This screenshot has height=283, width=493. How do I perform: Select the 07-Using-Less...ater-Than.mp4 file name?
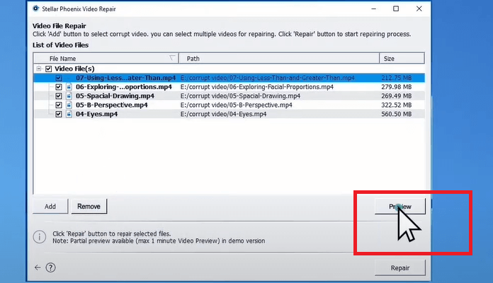pos(126,78)
